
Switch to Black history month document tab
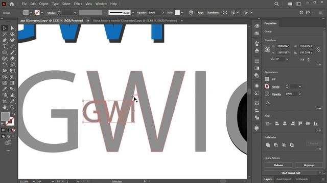pos(135,20)
